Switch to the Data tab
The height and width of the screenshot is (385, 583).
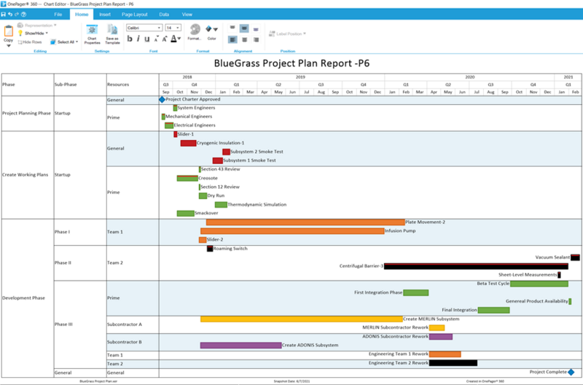164,15
